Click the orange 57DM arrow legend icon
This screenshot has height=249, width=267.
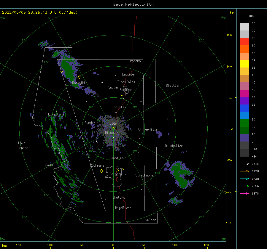[244, 171]
